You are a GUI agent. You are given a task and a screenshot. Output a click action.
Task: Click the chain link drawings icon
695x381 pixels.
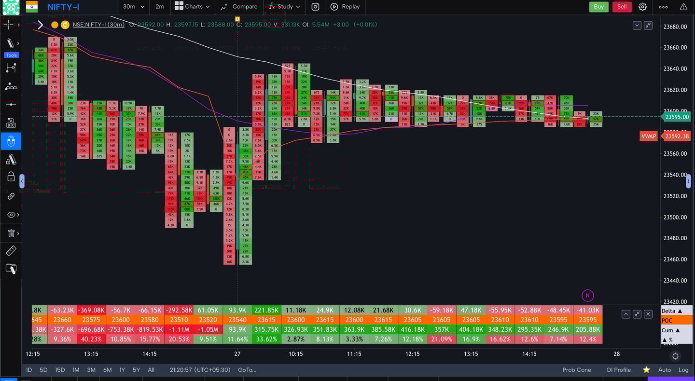(x=11, y=196)
